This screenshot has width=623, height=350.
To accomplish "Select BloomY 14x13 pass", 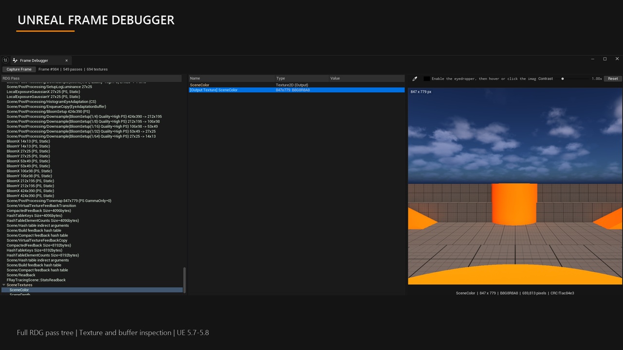I will [28, 146].
